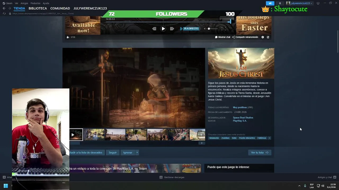The image size is (339, 190).
Task: Open Gestionar descargas
Action: point(172,177)
